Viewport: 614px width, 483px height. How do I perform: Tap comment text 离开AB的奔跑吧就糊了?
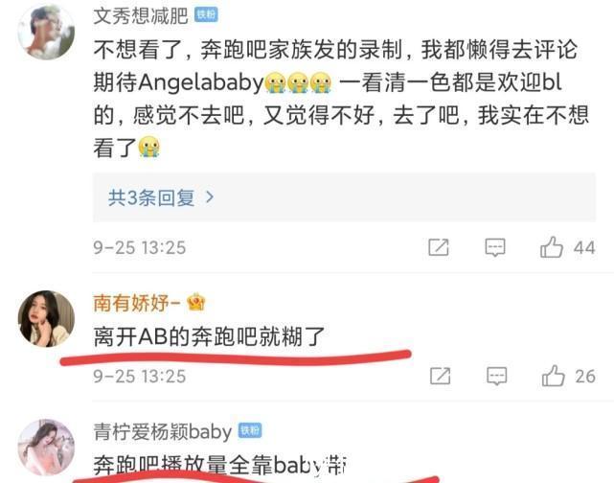[210, 336]
